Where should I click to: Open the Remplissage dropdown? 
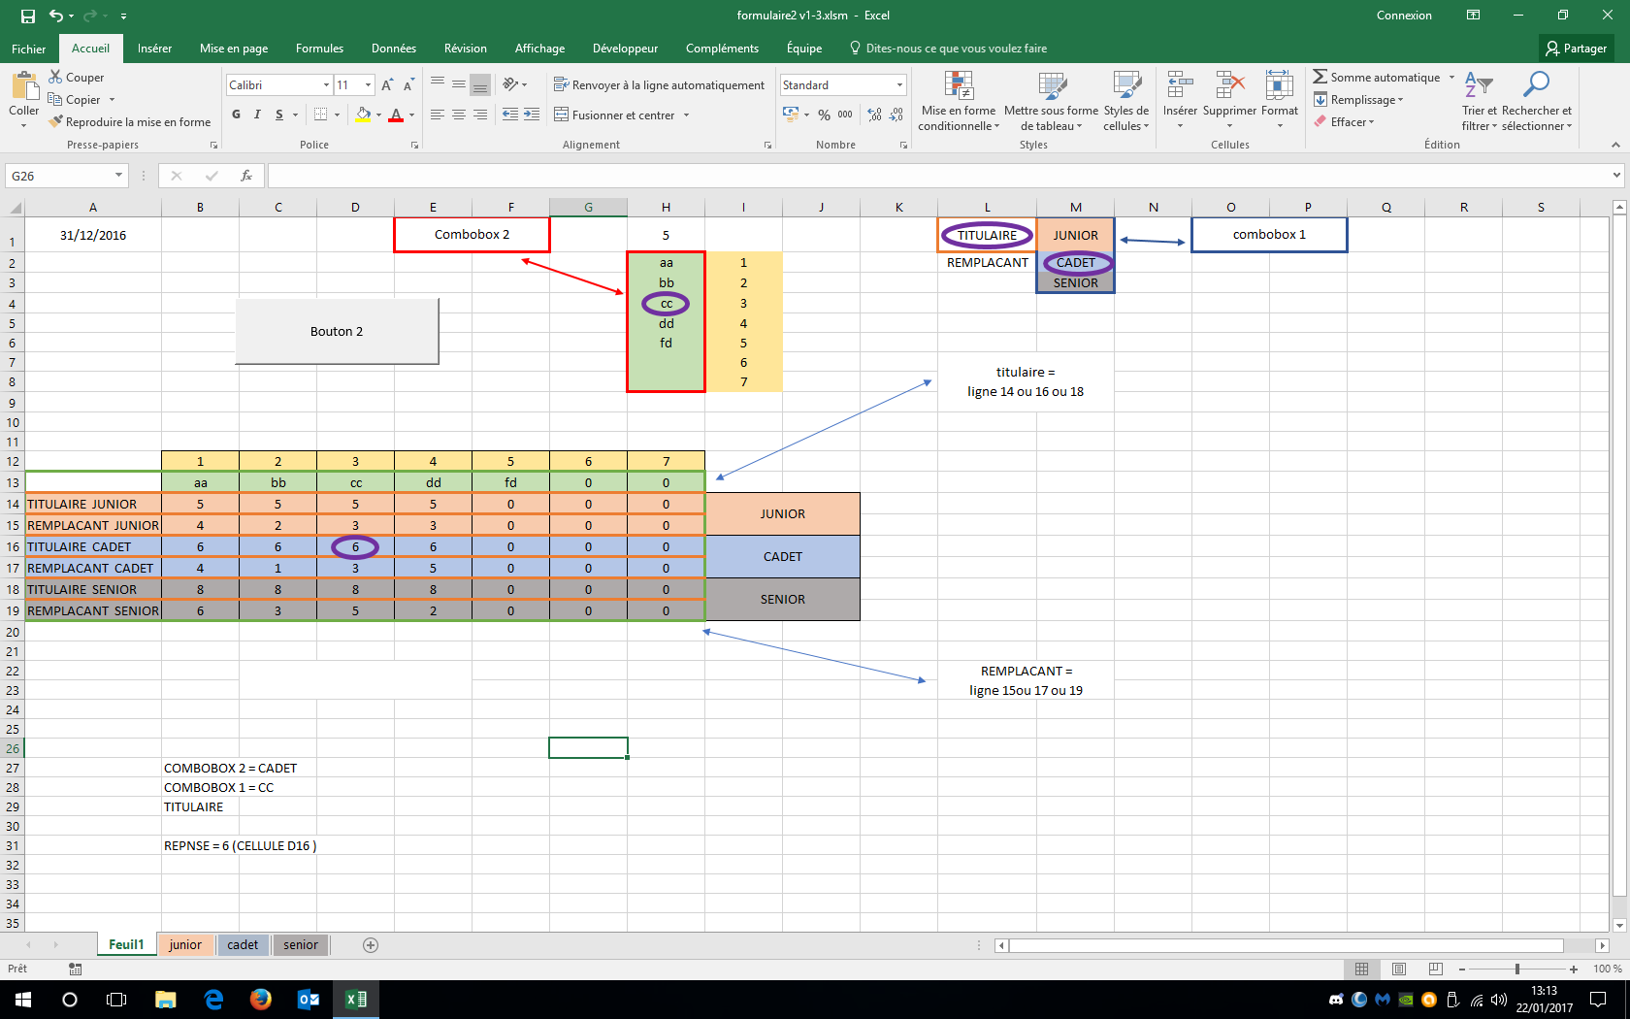pos(1358,100)
